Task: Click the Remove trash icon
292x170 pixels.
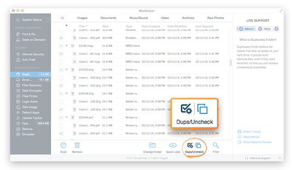Action: [x=77, y=145]
